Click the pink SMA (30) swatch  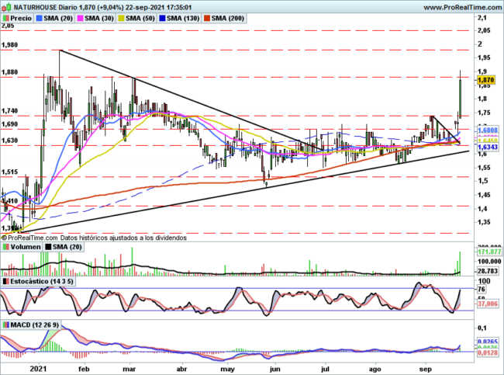(x=81, y=19)
